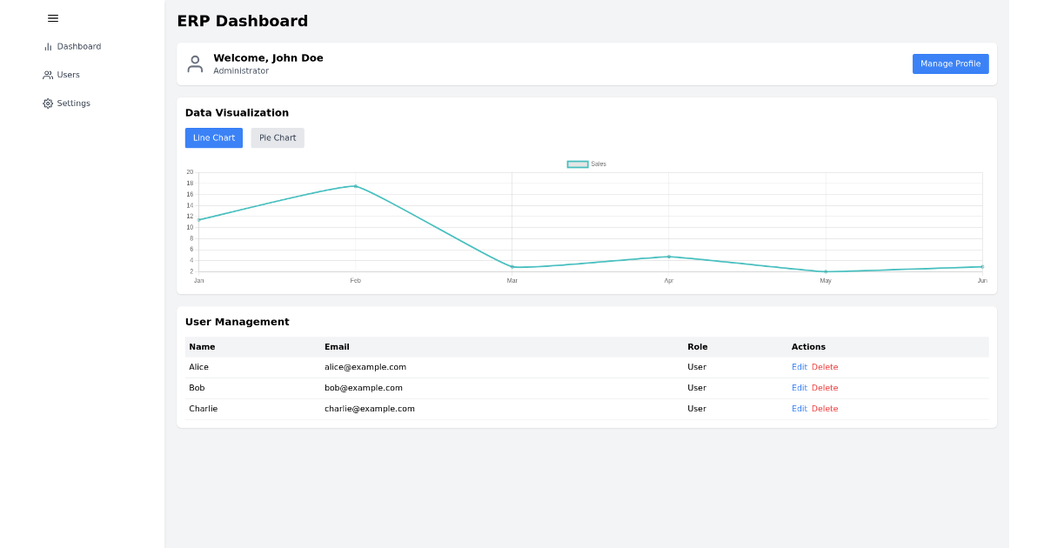Select the Dashboard entry in the sidebar
Screen dimensions: 1044x548
[79, 46]
